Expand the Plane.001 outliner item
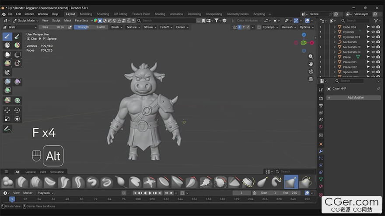Viewport: 385px width, 216px height. [x=334, y=62]
